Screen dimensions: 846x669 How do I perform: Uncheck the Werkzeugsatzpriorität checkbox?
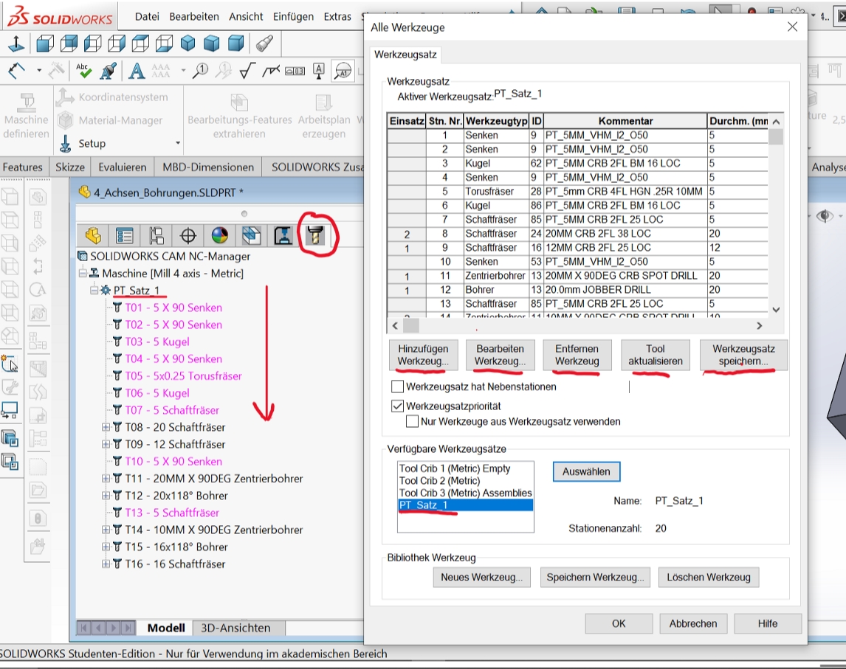[x=398, y=406]
